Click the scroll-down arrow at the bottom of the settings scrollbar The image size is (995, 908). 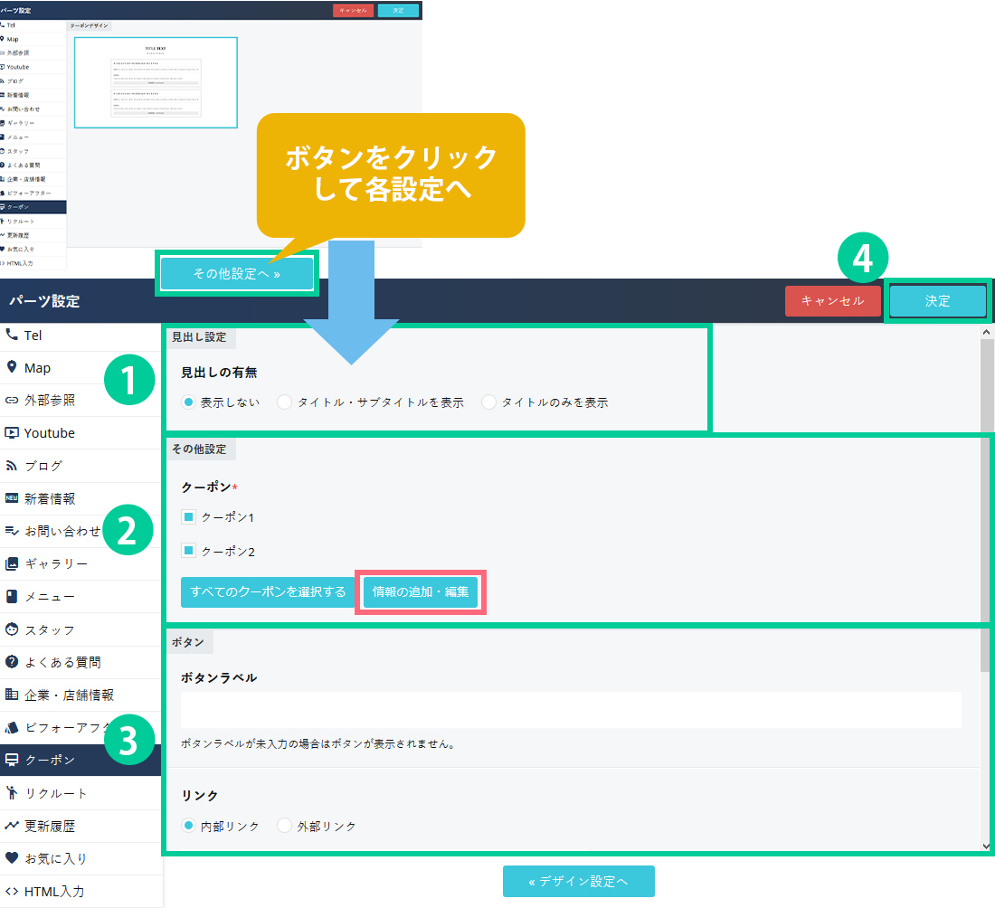986,846
